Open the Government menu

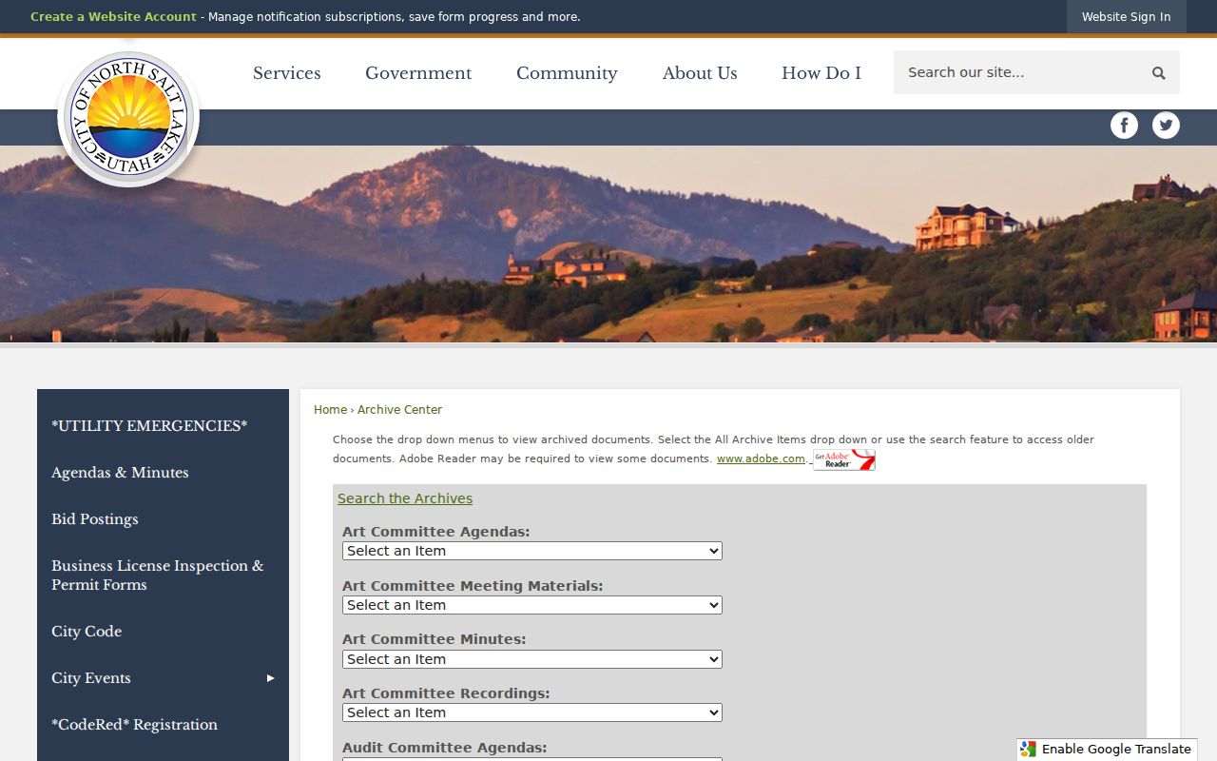click(418, 73)
